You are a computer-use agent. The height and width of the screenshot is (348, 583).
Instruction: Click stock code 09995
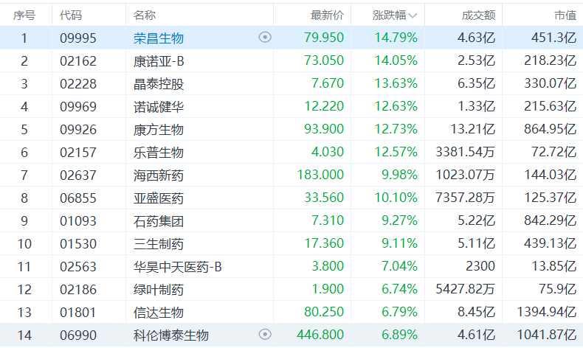pos(78,38)
